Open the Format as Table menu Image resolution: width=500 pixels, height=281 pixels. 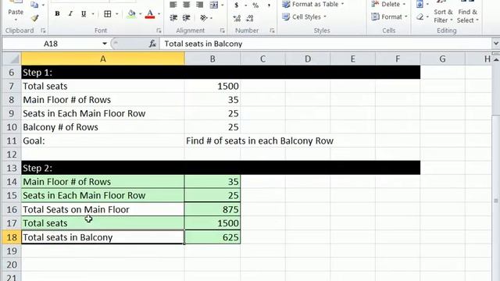pyautogui.click(x=312, y=4)
